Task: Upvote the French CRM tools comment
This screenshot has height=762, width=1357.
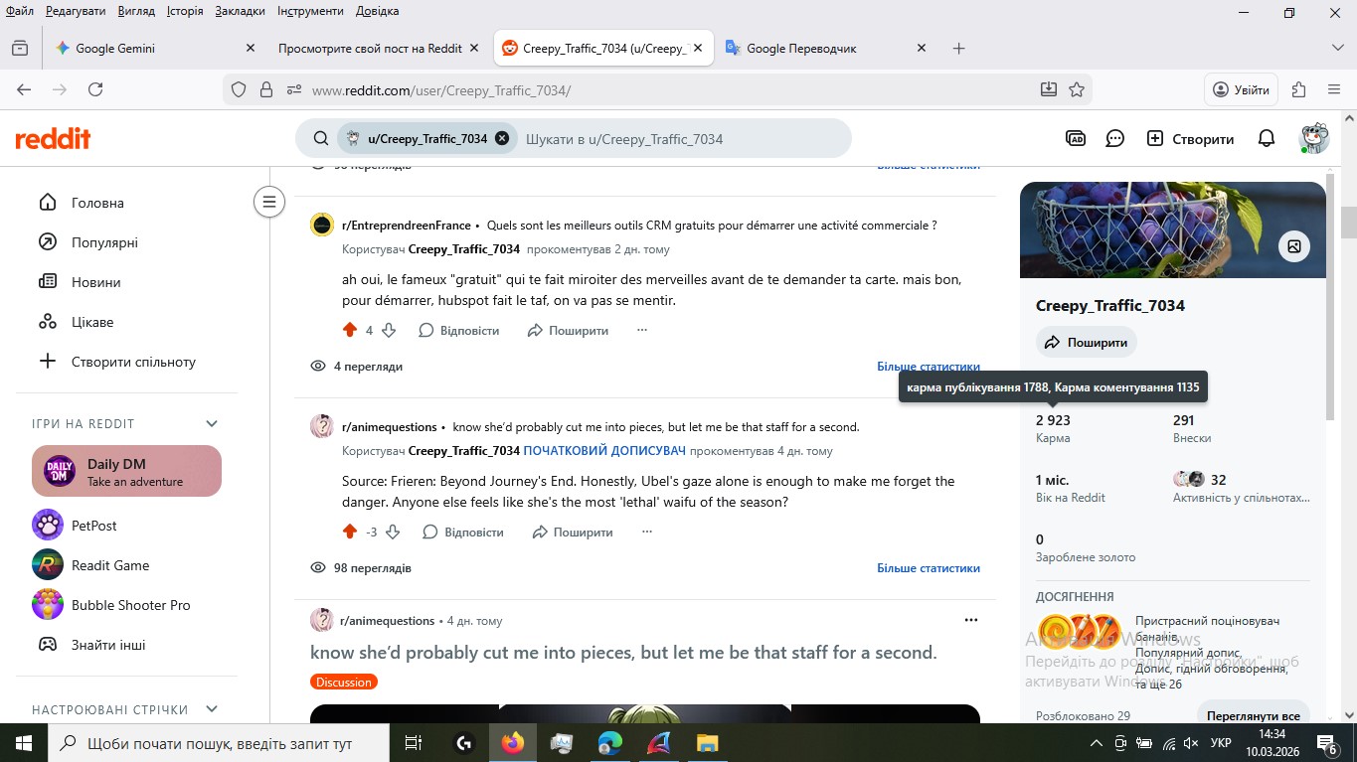Action: click(x=352, y=330)
